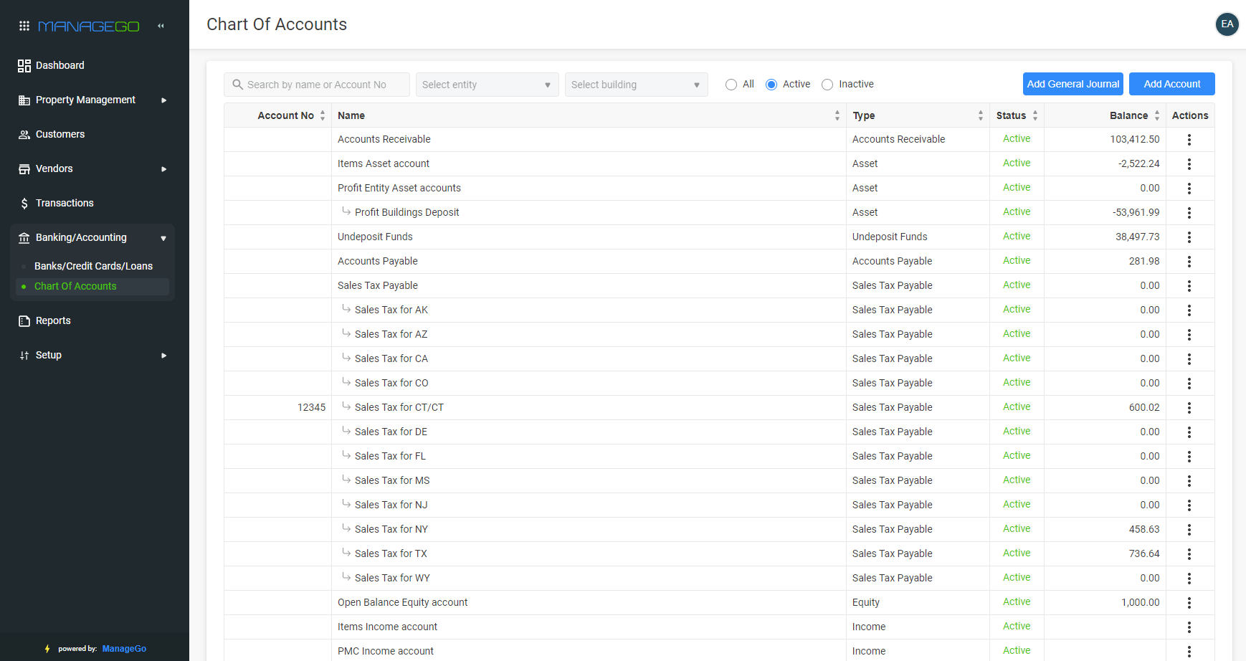The image size is (1246, 661).
Task: Open actions menu for Undeposit Funds row
Action: point(1189,237)
